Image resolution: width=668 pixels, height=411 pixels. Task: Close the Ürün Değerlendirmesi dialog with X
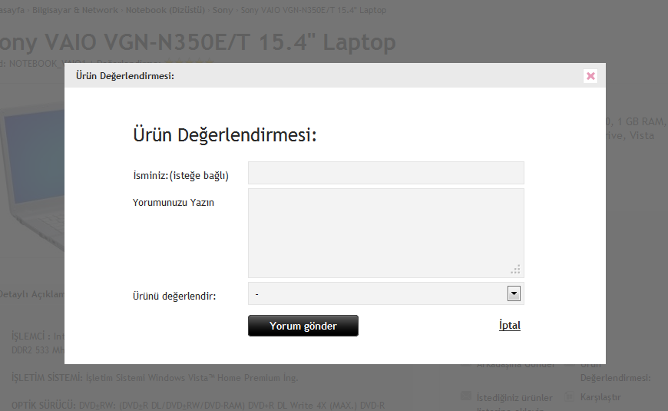(x=590, y=75)
